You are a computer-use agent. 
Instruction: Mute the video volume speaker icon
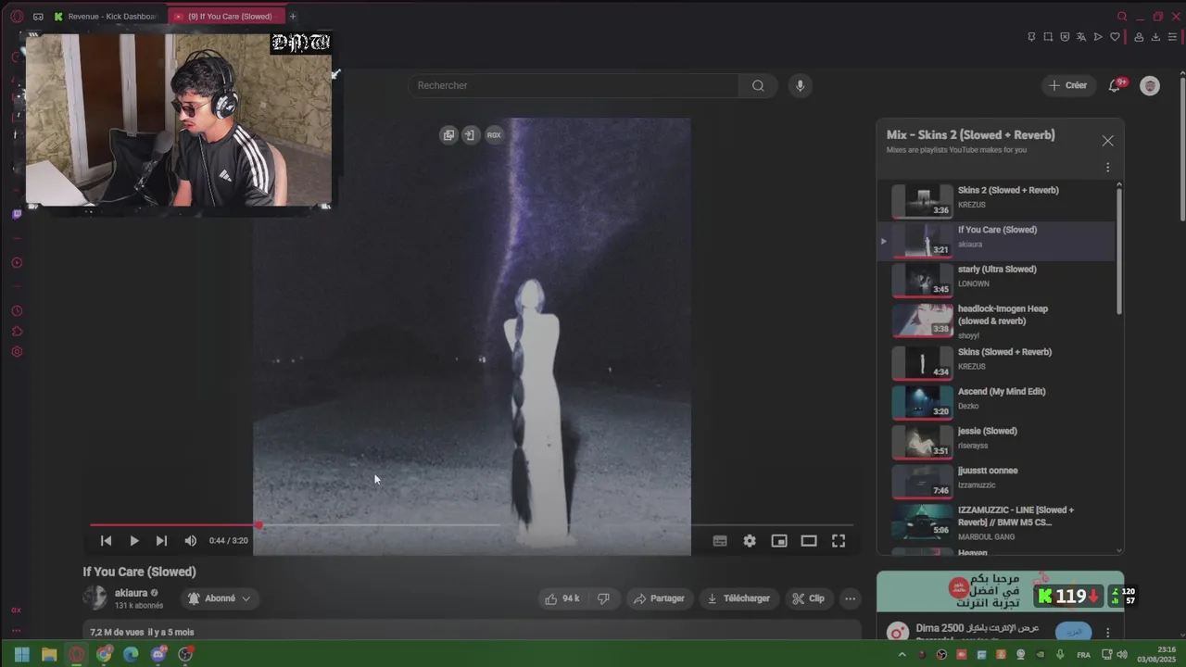[x=190, y=541]
